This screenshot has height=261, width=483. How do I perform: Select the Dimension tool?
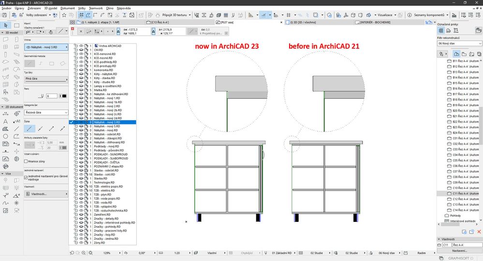(x=5, y=114)
